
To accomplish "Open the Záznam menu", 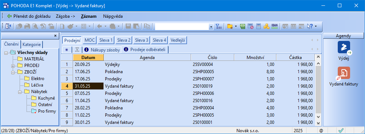I will pos(89,16).
